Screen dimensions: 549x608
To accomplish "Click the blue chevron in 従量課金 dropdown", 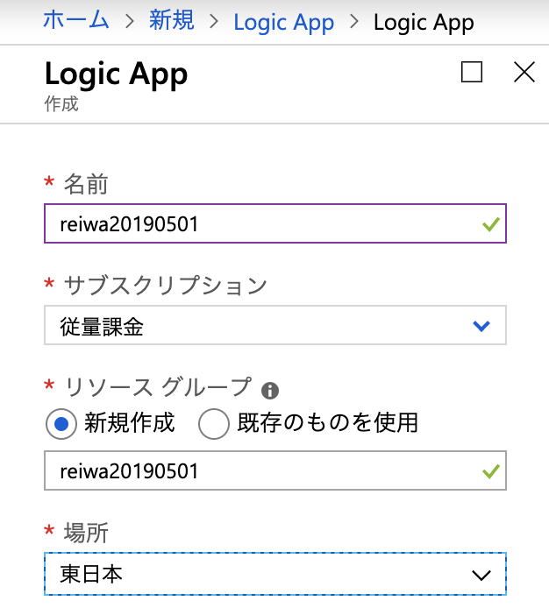I will tap(481, 326).
